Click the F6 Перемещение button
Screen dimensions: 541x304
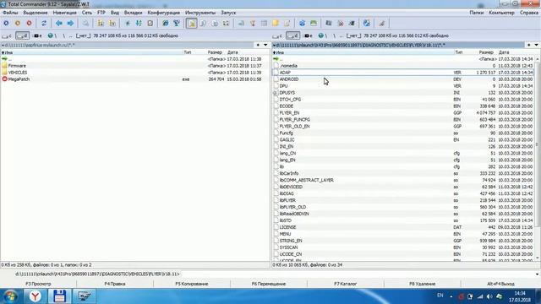pos(269,284)
